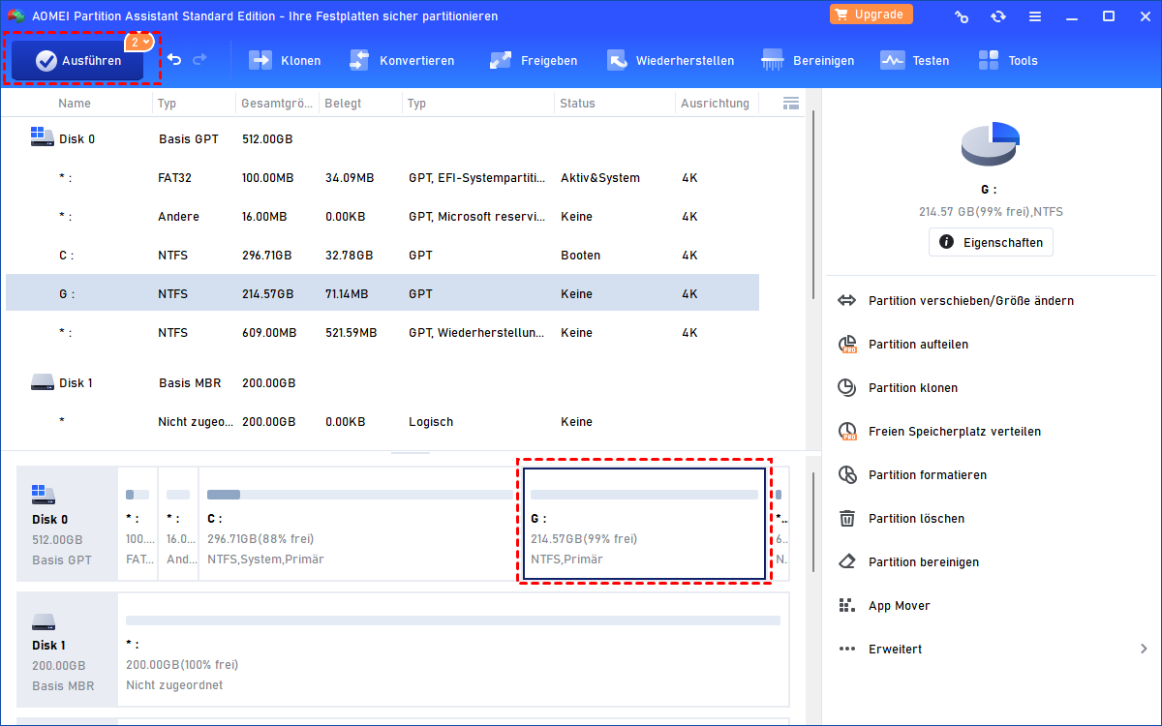Open the Wiederherstellen tool
Image resolution: width=1162 pixels, height=726 pixels.
coord(670,60)
